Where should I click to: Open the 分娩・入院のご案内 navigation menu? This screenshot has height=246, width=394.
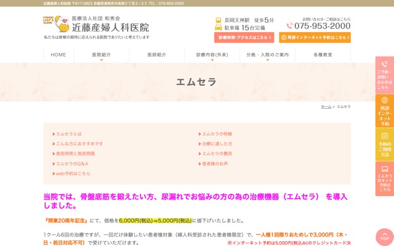coord(267,55)
